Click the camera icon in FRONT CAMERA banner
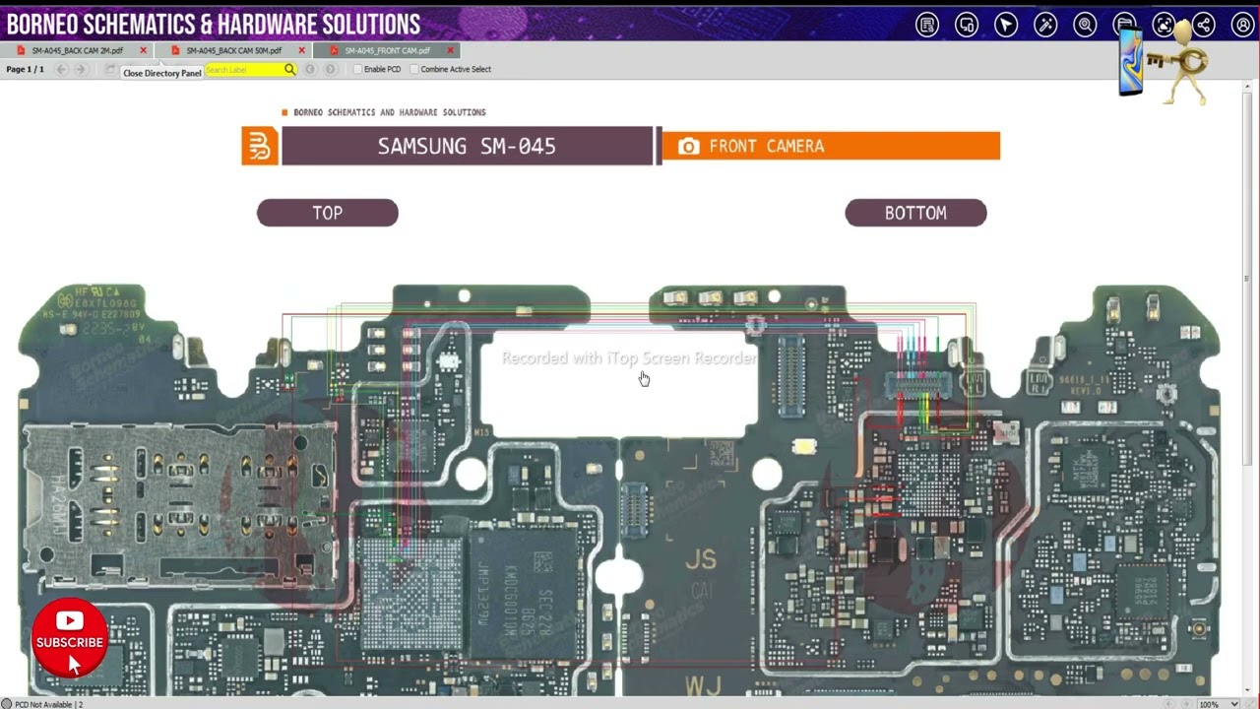 689,146
